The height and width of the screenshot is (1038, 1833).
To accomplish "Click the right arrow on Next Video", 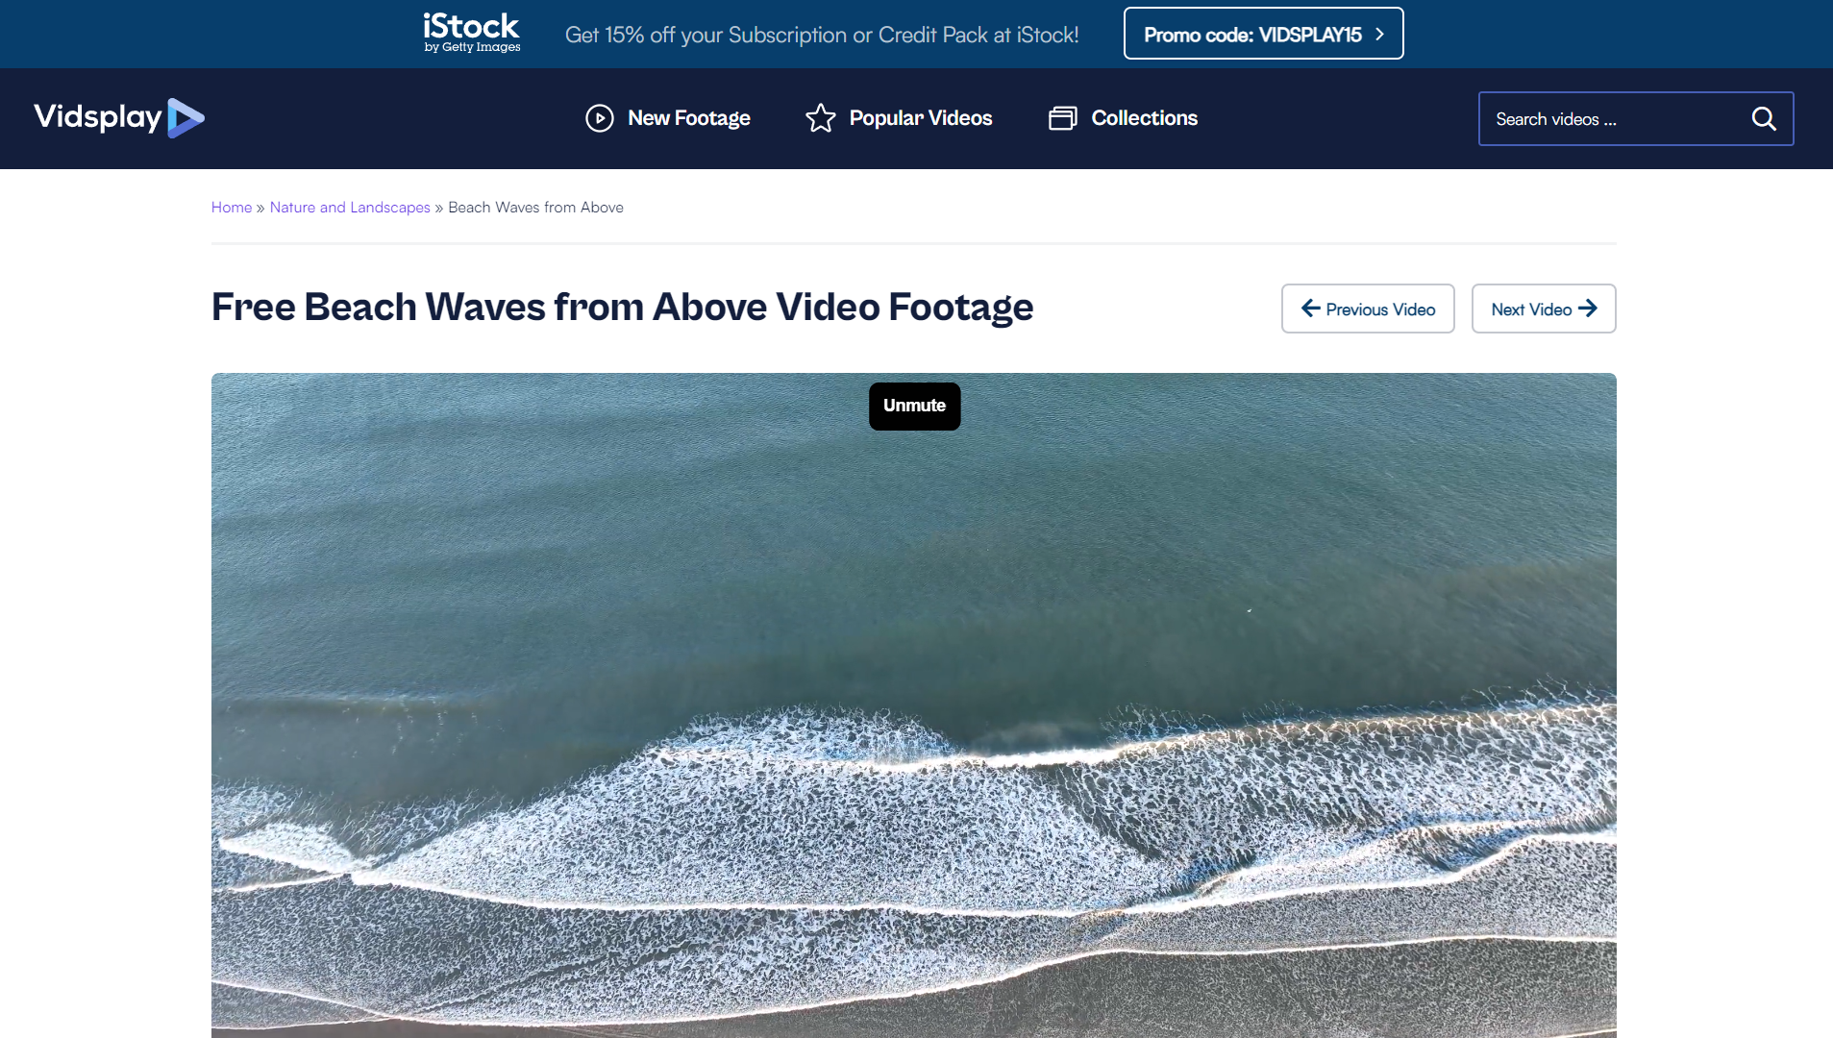I will [x=1588, y=309].
